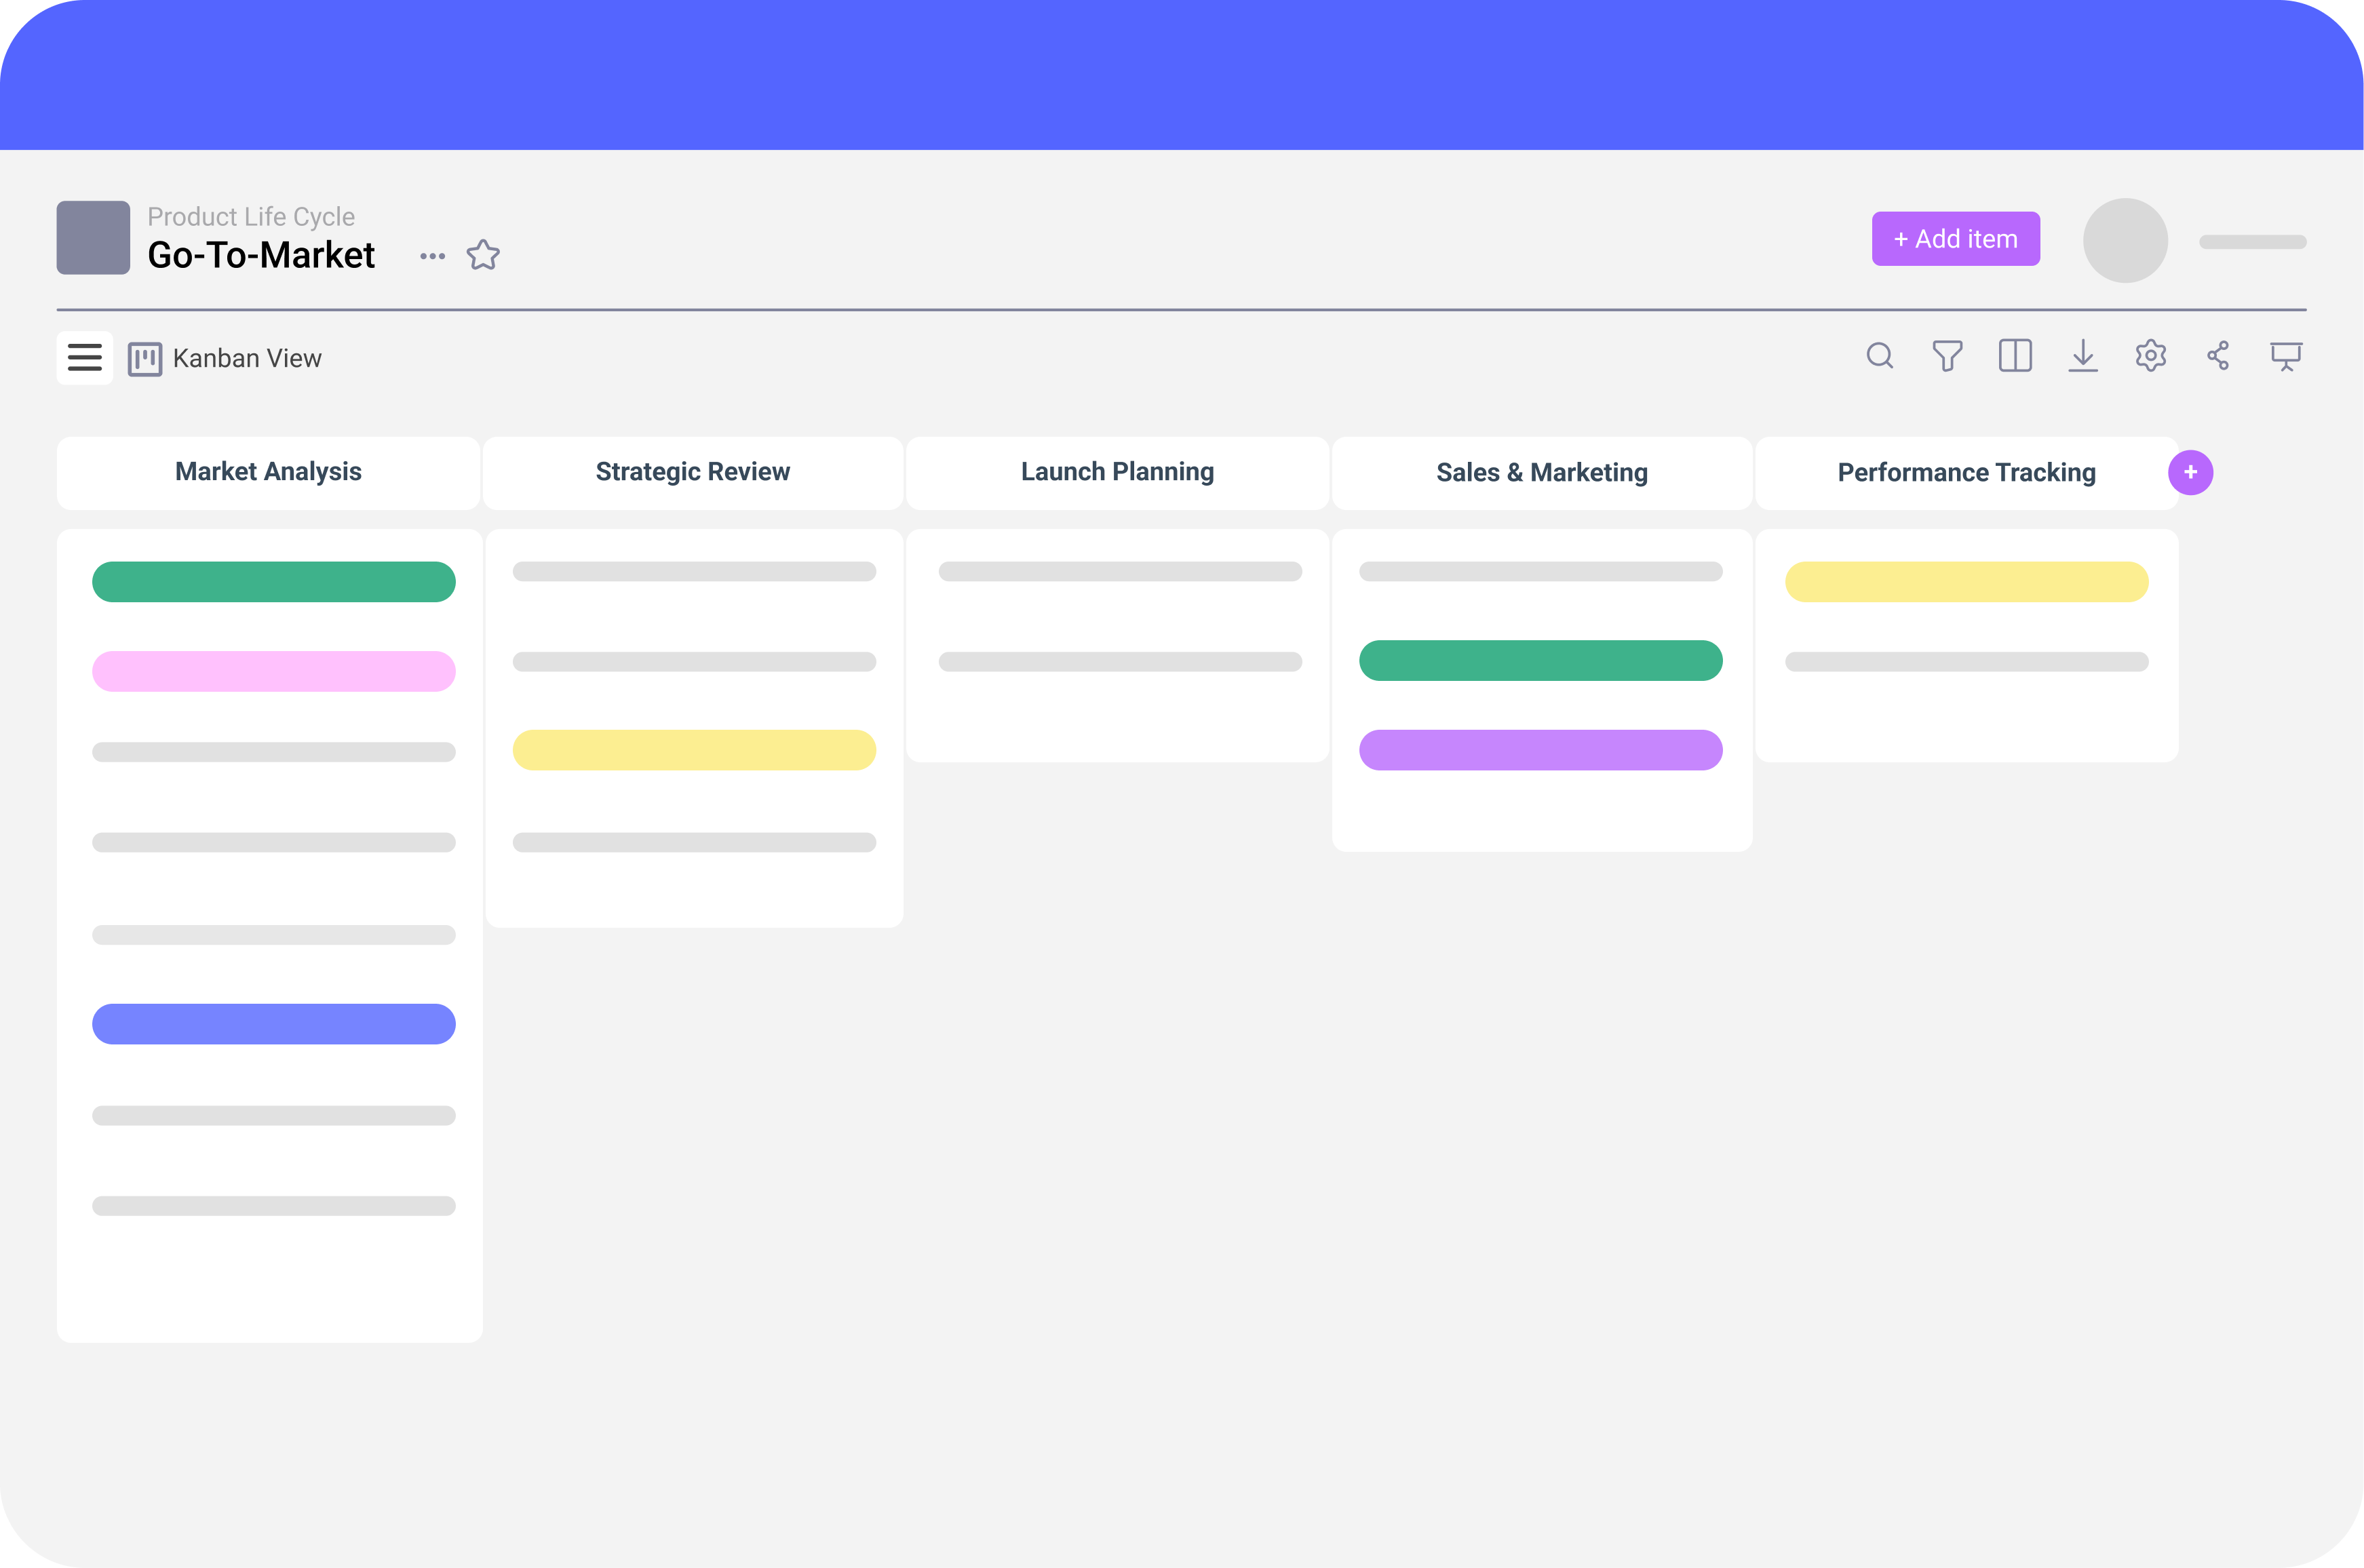
Task: Click the Kanban board icon
Action: [145, 359]
